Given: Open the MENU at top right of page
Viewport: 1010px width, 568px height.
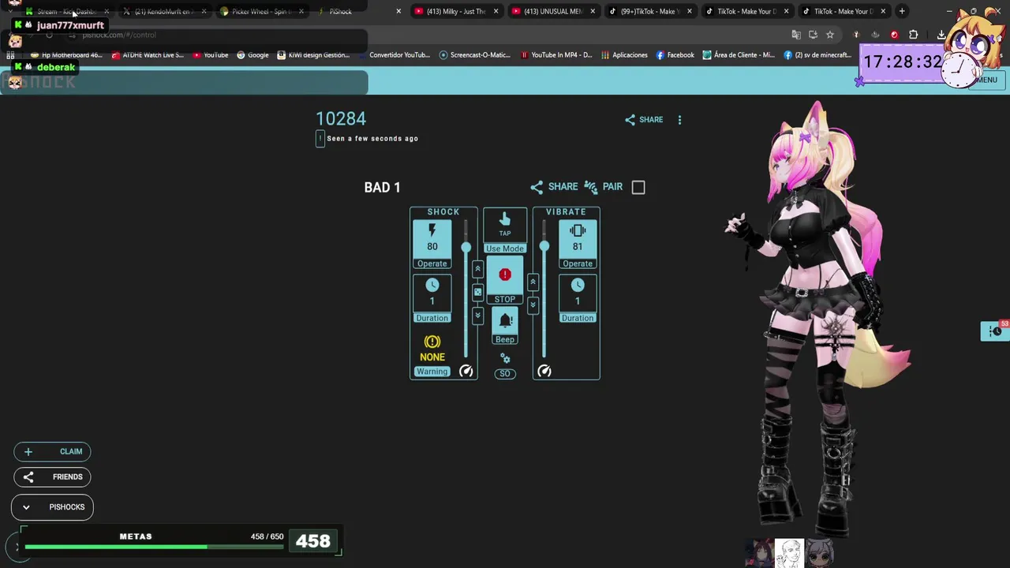Looking at the screenshot, I should [986, 80].
